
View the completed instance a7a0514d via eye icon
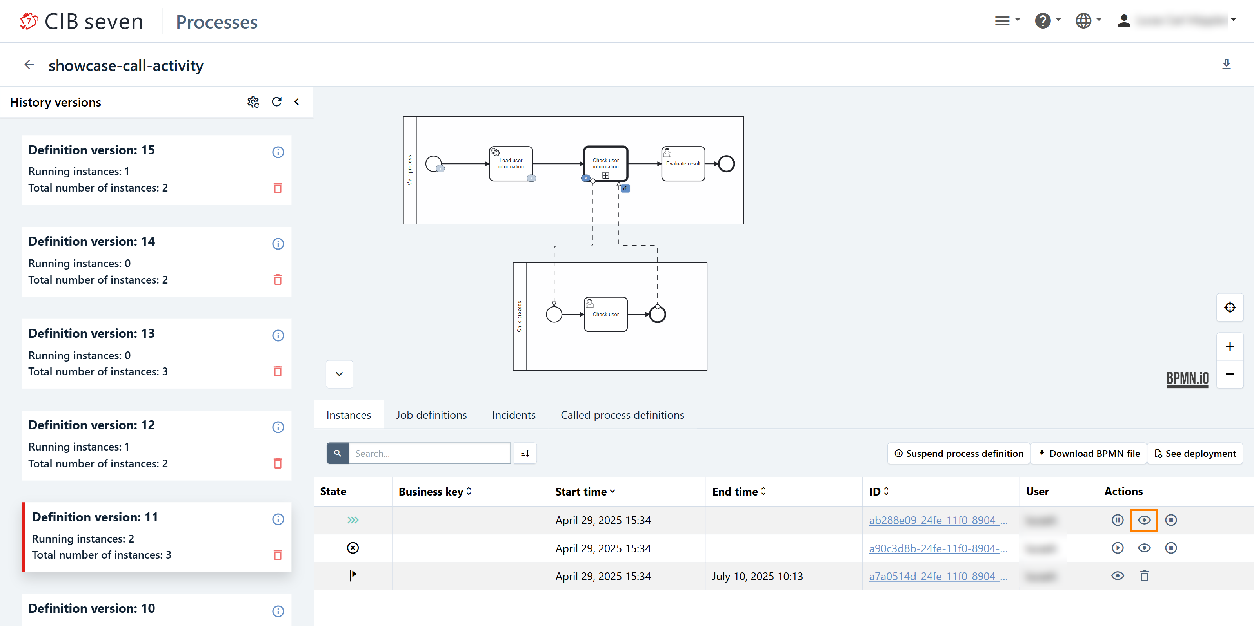click(x=1117, y=576)
